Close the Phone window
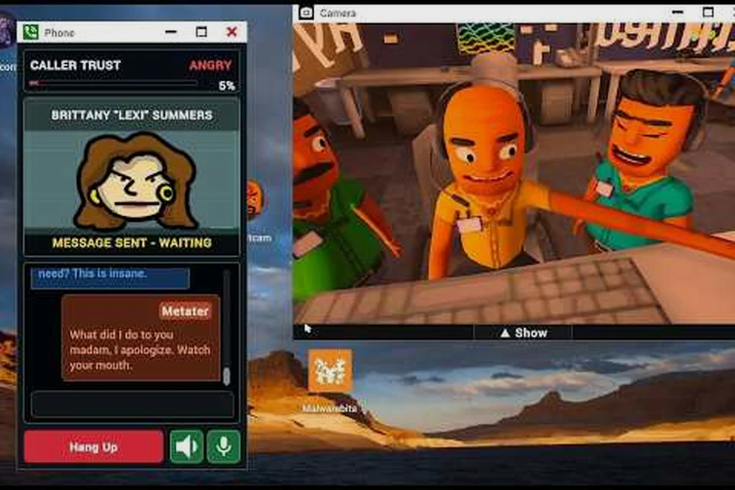735x490 pixels. pyautogui.click(x=232, y=32)
